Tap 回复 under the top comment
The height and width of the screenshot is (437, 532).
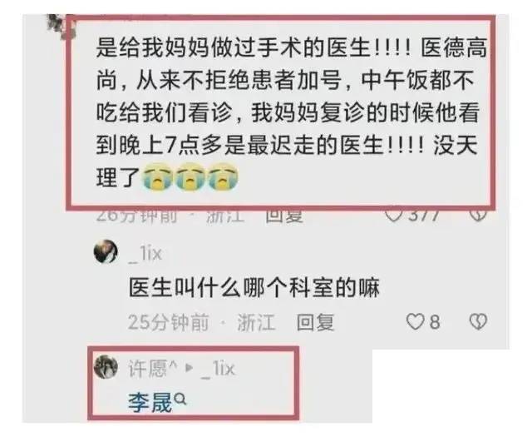pos(284,216)
